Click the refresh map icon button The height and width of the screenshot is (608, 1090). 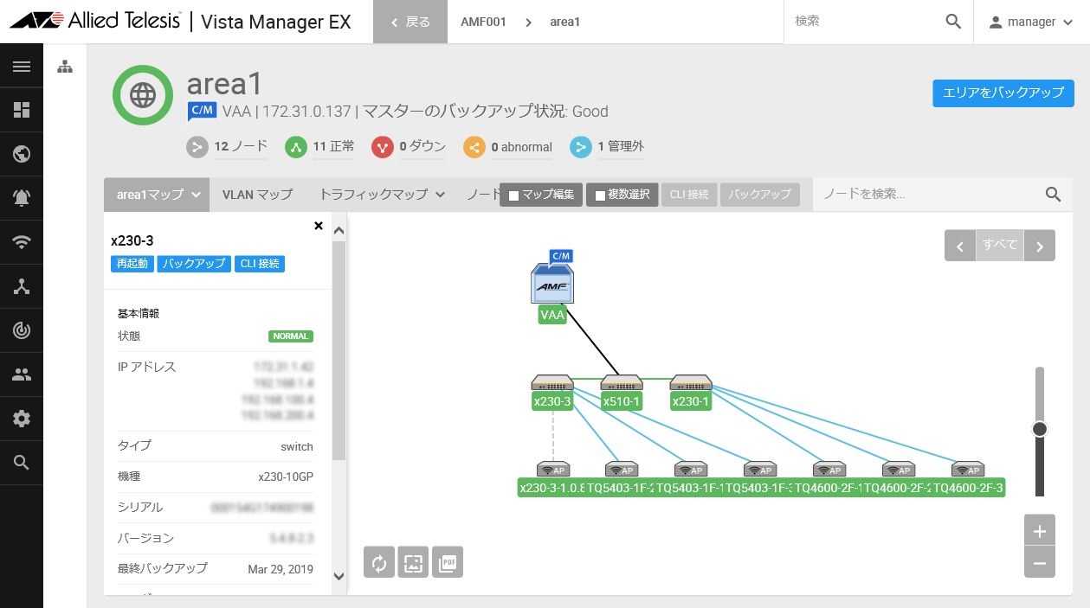point(378,562)
